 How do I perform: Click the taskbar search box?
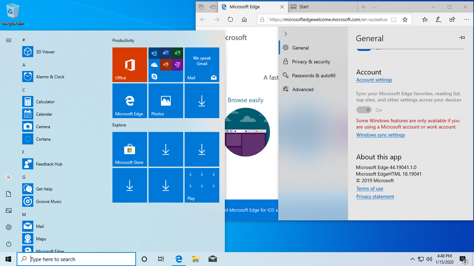[x=76, y=259]
